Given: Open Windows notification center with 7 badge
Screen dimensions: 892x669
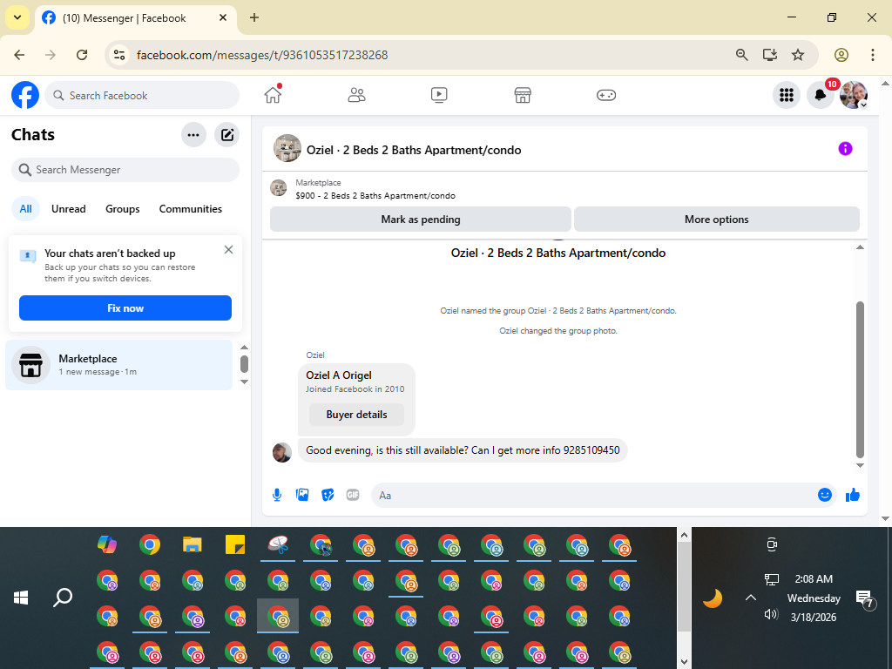Looking at the screenshot, I should [865, 599].
